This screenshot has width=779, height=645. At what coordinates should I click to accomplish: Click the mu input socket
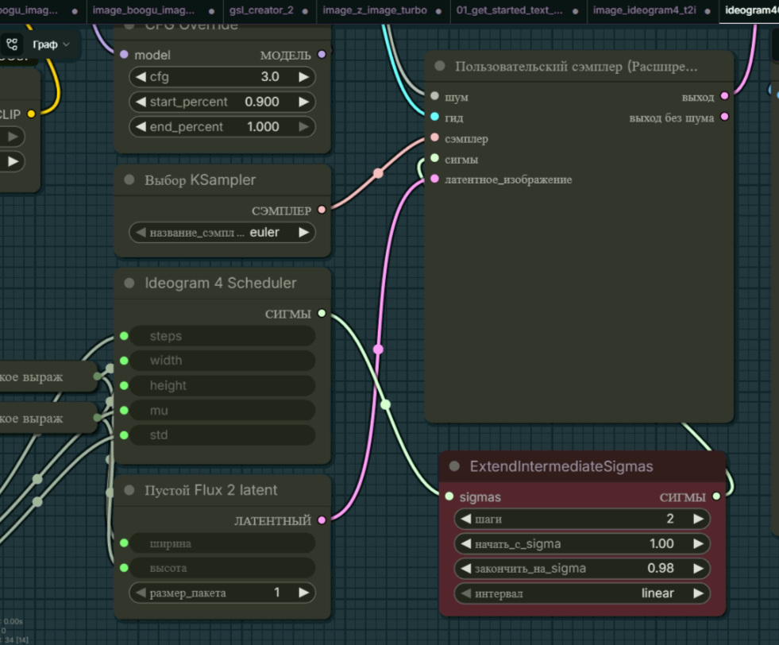pos(124,411)
